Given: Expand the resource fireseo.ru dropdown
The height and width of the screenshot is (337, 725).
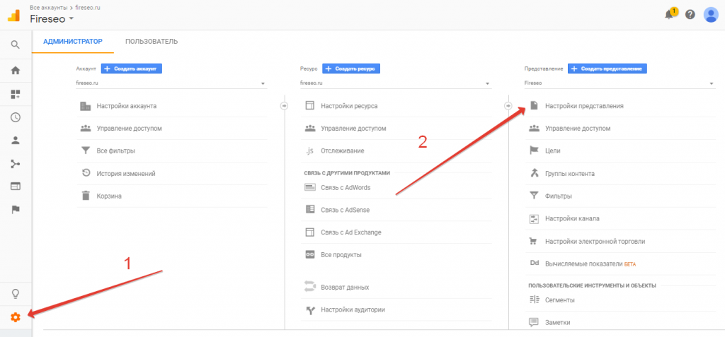Looking at the screenshot, I should coord(395,83).
